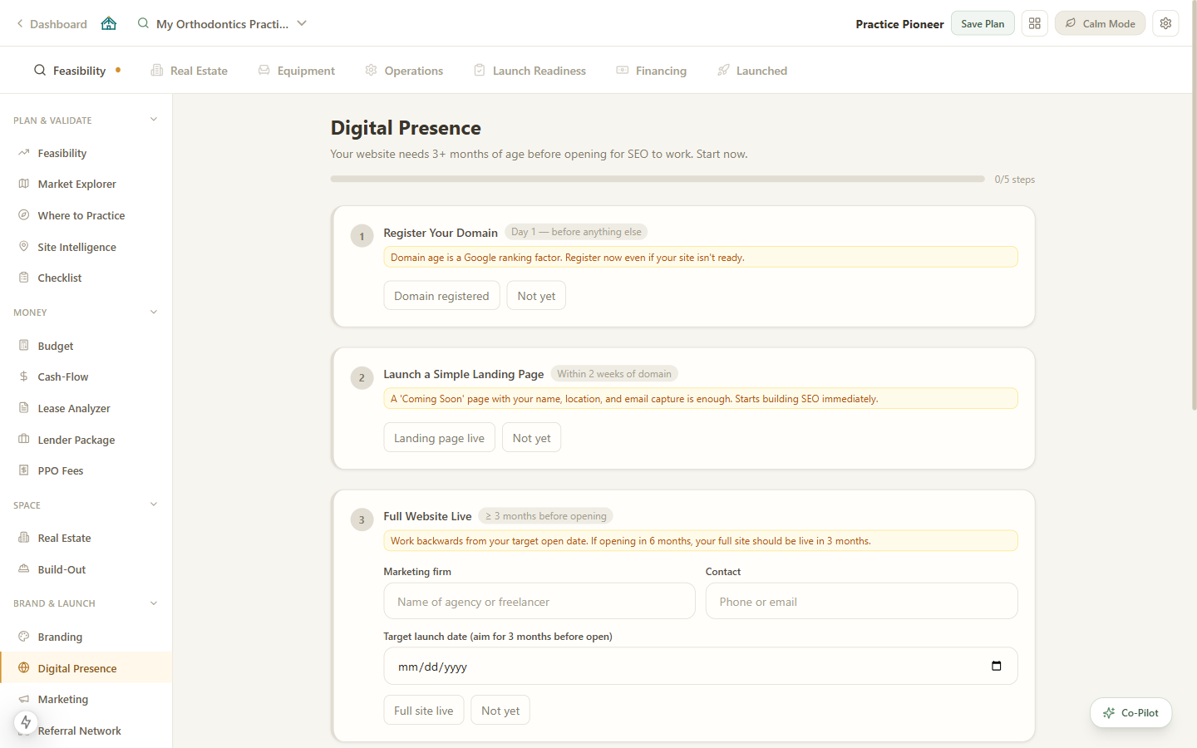
Task: Toggle Calm Mode
Action: 1100,23
